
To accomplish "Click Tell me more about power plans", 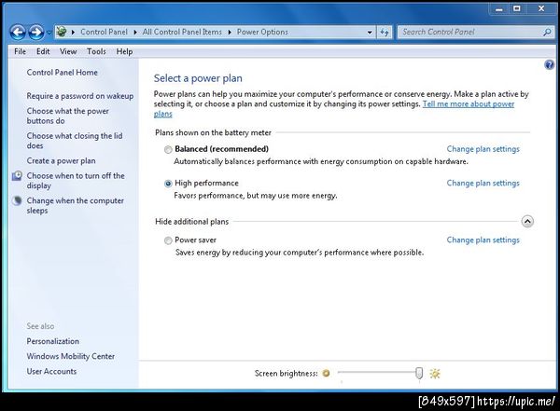I will [469, 104].
